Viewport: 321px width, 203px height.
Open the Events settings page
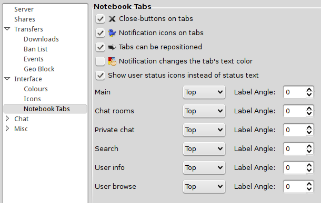pos(34,59)
